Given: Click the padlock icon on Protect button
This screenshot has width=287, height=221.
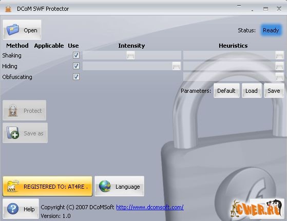Looking at the screenshot, I should 13,110.
